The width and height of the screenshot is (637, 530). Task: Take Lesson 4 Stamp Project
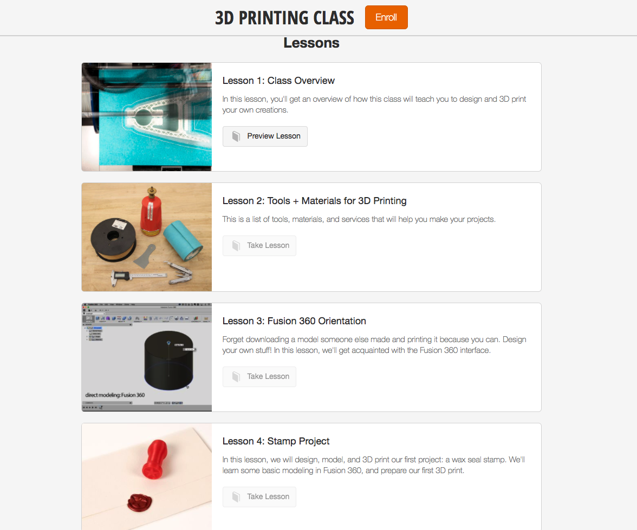[x=259, y=496]
